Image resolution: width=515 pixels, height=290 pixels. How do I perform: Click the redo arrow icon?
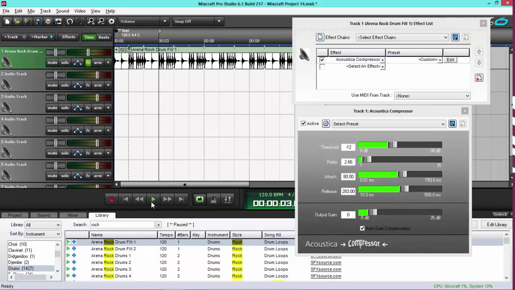[x=80, y=21]
